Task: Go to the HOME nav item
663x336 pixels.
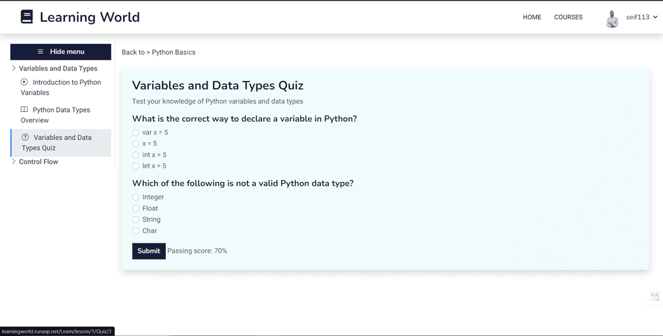Action: point(532,17)
